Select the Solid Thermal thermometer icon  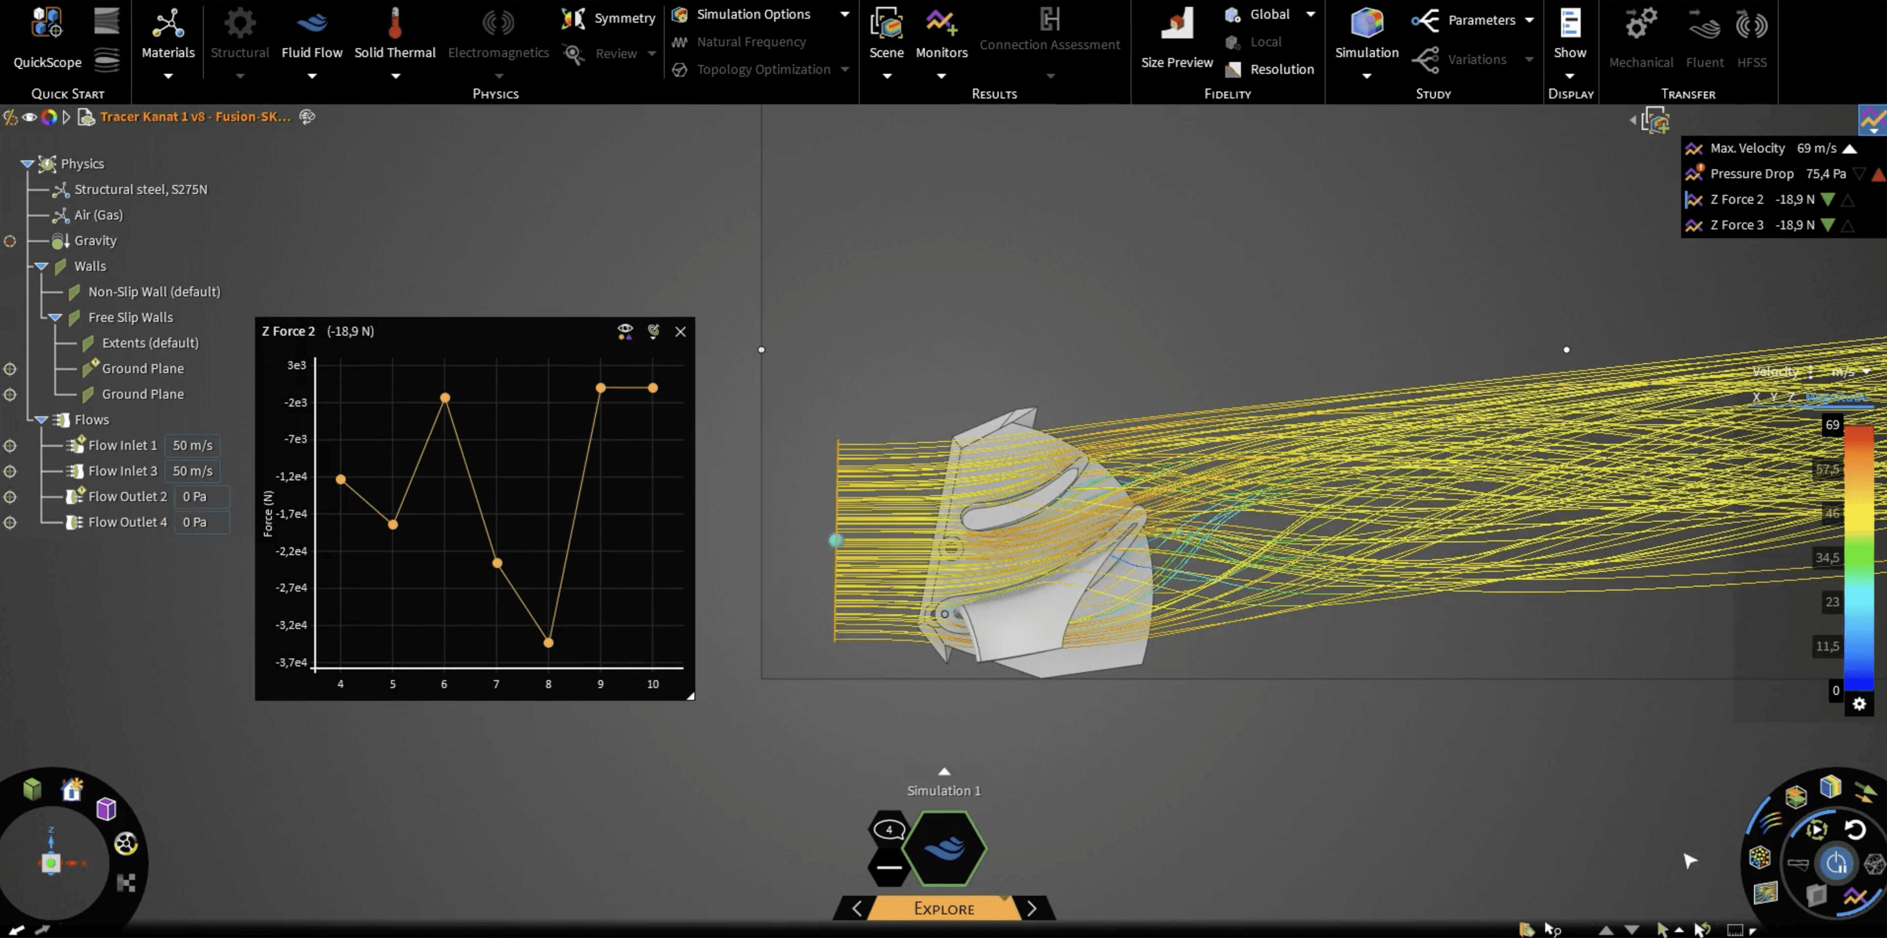(x=395, y=24)
